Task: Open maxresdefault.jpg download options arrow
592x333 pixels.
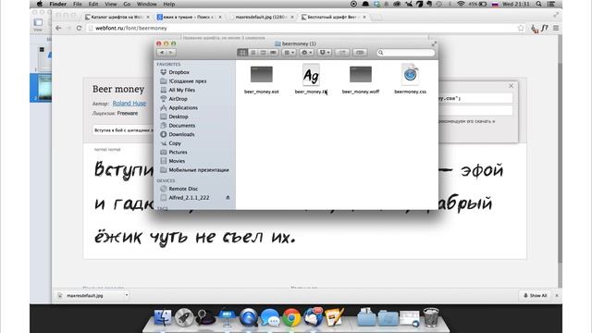Action: [127, 295]
